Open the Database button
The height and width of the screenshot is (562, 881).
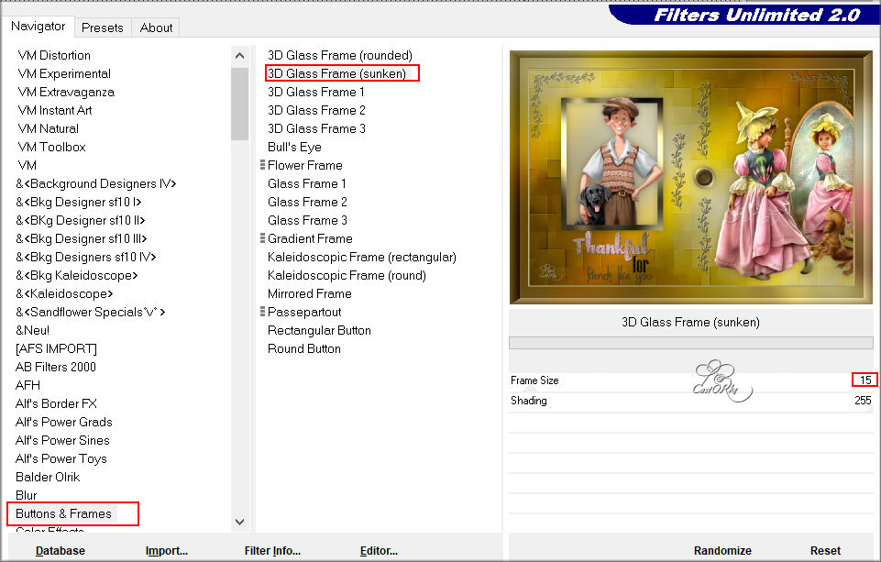[x=61, y=551]
